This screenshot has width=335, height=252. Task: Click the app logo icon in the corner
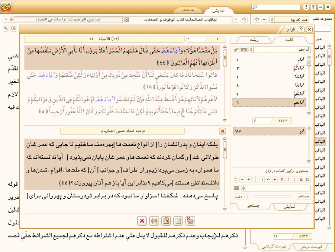[x=6, y=7]
